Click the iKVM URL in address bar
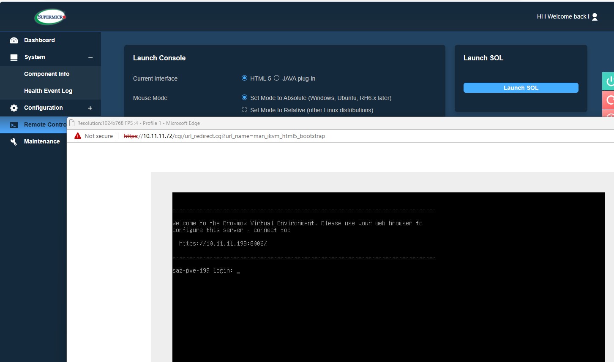The height and width of the screenshot is (362, 614). (x=224, y=136)
